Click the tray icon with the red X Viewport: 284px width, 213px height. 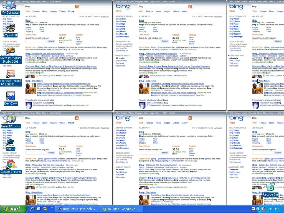pos(263,209)
